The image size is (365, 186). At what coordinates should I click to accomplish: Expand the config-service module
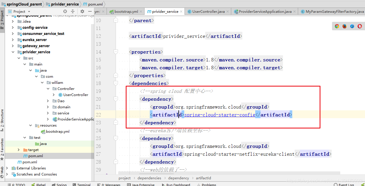(13, 27)
